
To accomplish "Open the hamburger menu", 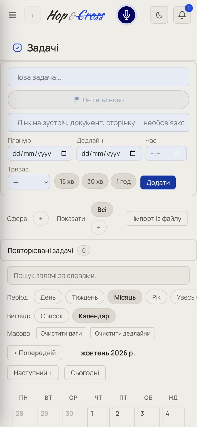I will [12, 15].
